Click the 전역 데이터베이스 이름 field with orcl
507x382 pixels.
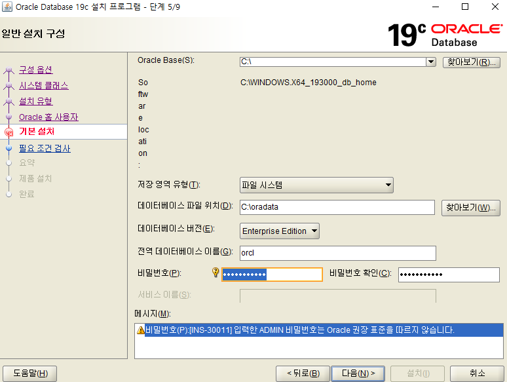(x=338, y=253)
